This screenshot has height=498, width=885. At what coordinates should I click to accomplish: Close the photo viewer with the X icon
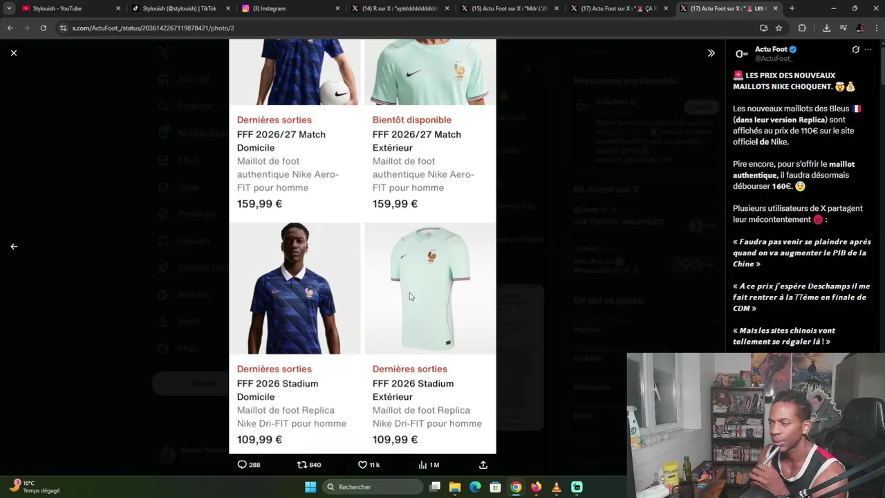click(x=14, y=53)
